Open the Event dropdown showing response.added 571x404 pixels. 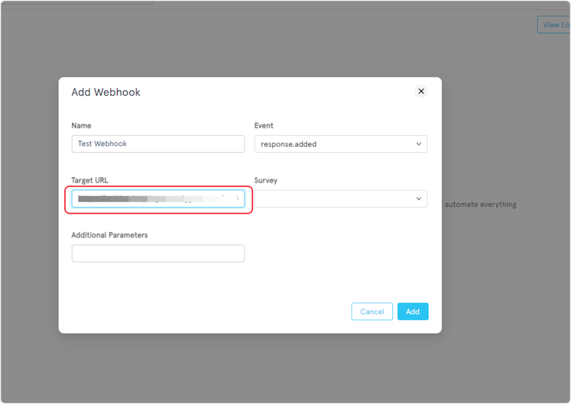pos(340,144)
